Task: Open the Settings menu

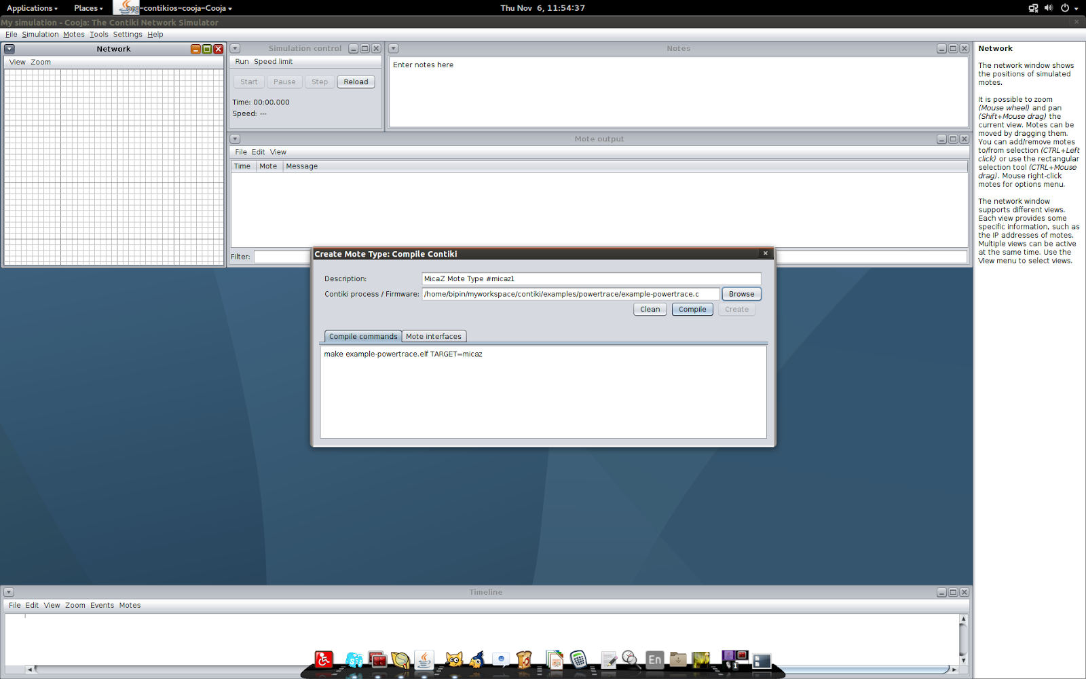Action: click(x=128, y=35)
